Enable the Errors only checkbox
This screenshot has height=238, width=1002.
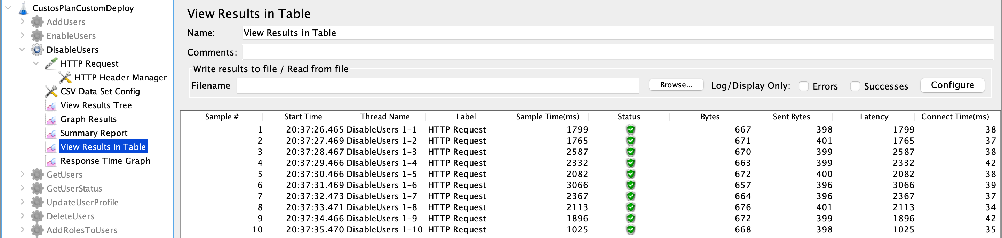click(x=804, y=86)
